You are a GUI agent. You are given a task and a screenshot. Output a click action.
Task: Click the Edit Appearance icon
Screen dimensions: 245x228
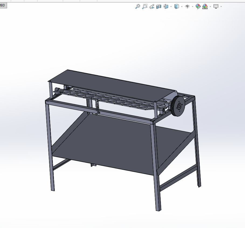click(x=198, y=6)
